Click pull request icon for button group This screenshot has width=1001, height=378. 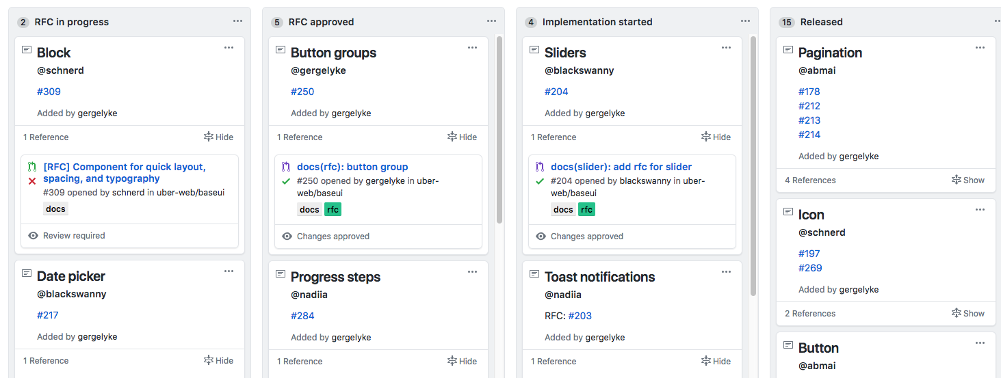coord(286,167)
